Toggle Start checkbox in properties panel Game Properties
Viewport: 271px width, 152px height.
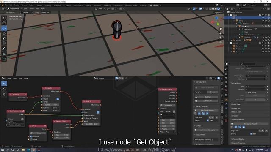point(251,134)
